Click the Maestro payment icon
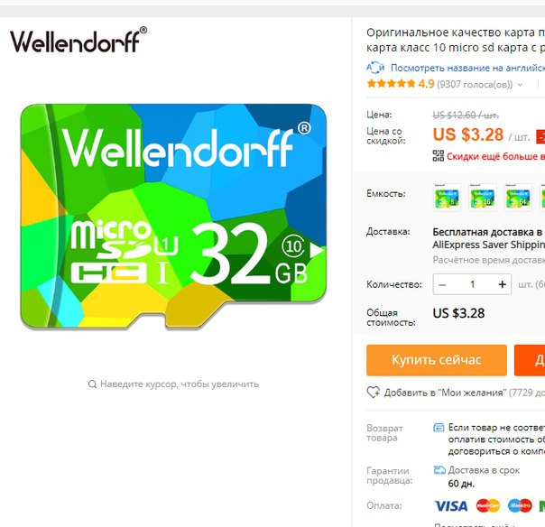 pos(520,506)
